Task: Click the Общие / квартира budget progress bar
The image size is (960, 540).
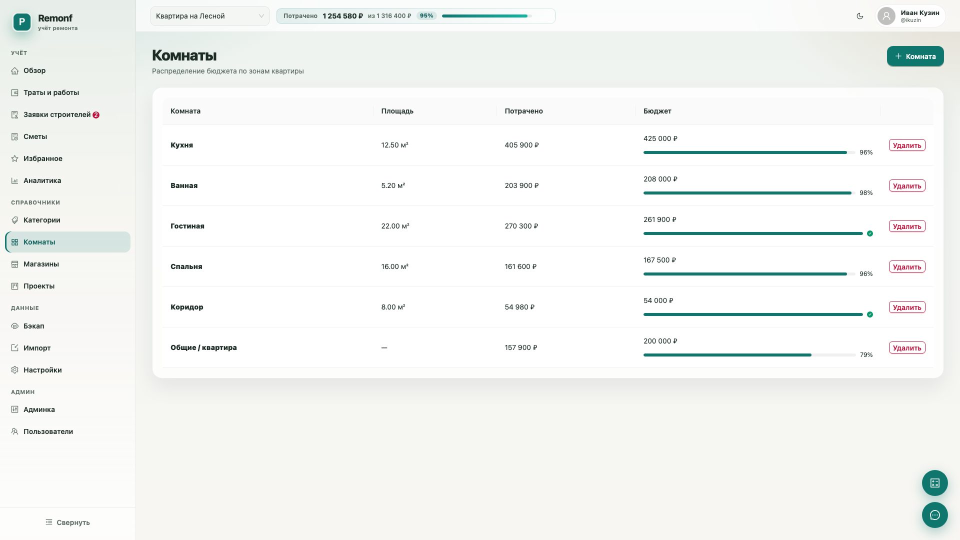Action: [749, 355]
